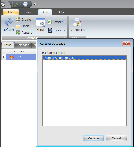
Task: Switch to the Tasks tab
Action: 8,45
